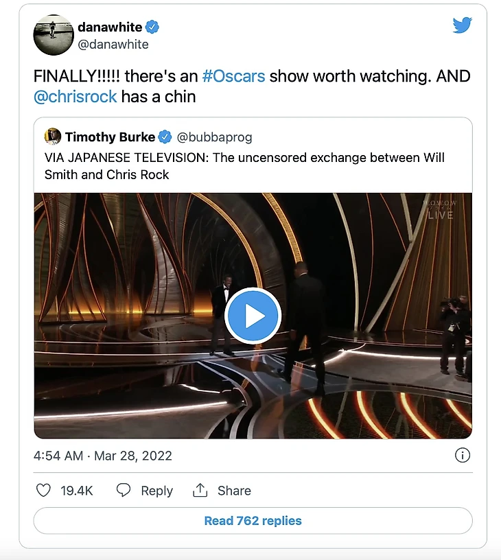Click the Read 762 replies button
501x560 pixels.
pos(253,521)
